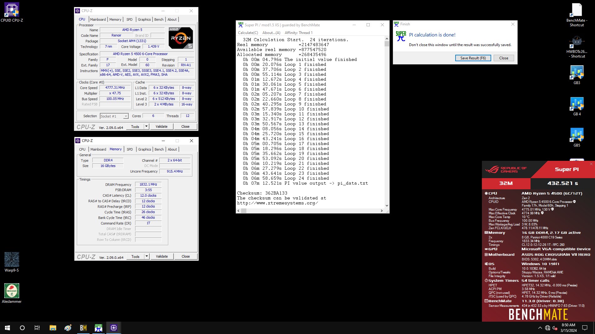The image size is (595, 334).
Task: Open the Memory tab in top CPU-Z window
Action: click(x=115, y=19)
